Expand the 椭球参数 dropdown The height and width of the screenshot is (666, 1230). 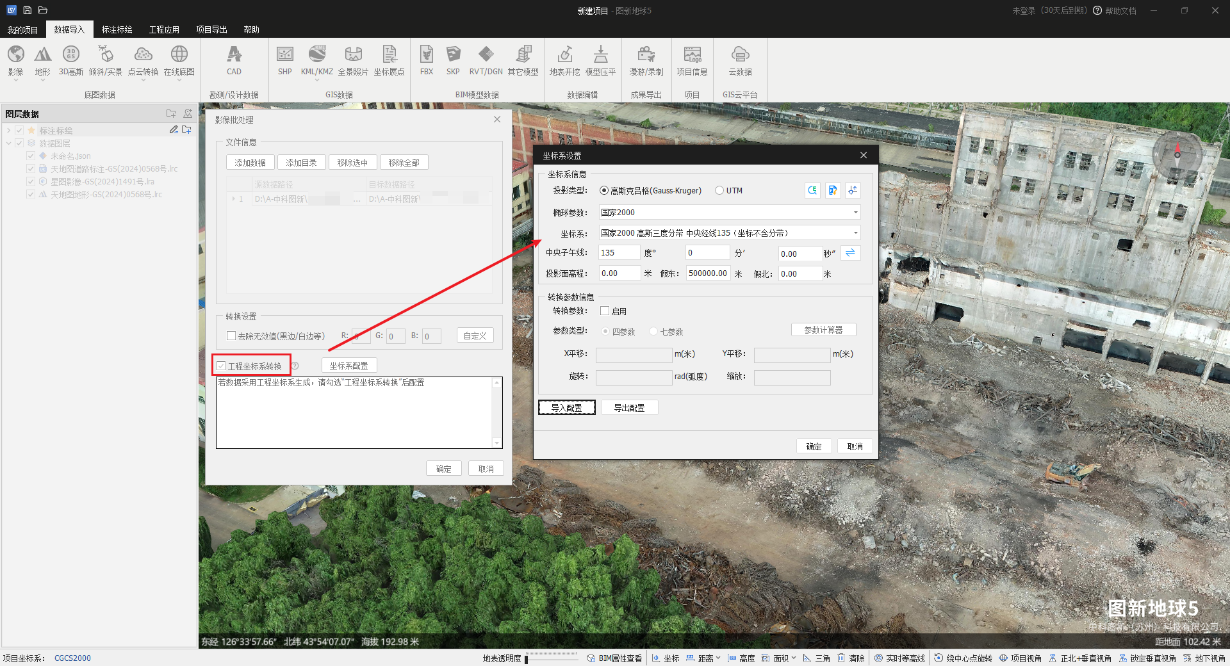pos(855,213)
